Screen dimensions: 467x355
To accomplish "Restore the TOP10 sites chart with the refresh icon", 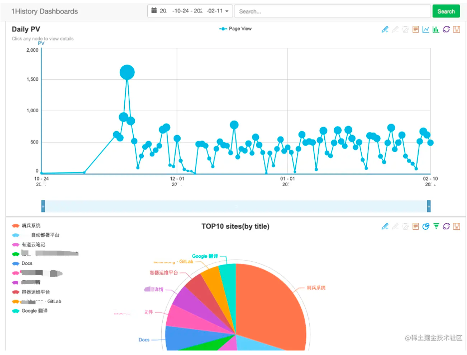I will click(446, 226).
